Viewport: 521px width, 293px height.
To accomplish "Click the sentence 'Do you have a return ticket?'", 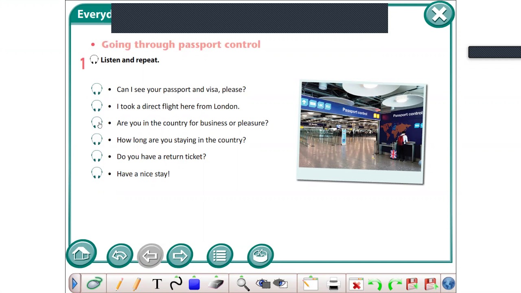I will [161, 156].
